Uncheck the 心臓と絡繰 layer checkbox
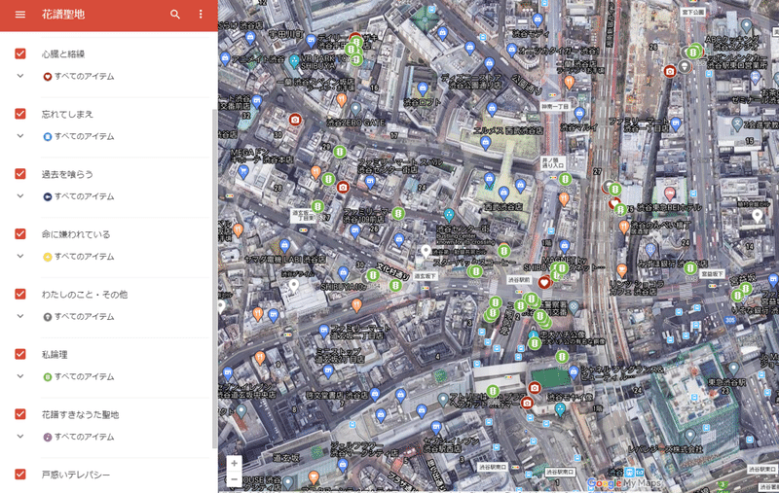This screenshot has width=779, height=493. pyautogui.click(x=19, y=53)
